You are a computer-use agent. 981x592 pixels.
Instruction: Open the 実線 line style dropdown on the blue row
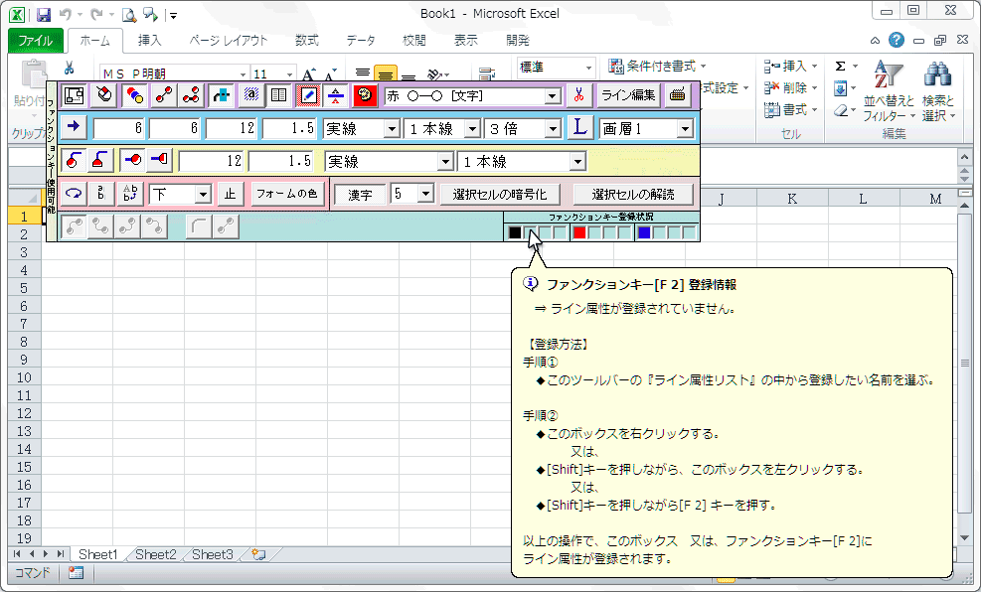(x=393, y=129)
